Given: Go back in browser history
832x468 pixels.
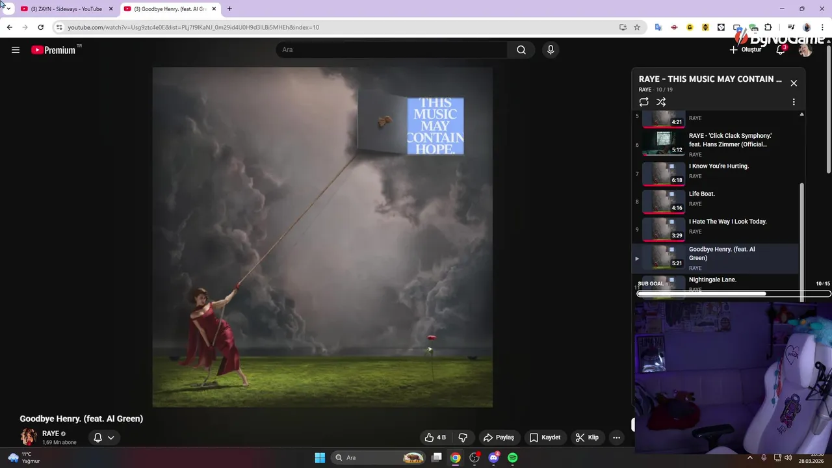Looking at the screenshot, I should pyautogui.click(x=9, y=27).
